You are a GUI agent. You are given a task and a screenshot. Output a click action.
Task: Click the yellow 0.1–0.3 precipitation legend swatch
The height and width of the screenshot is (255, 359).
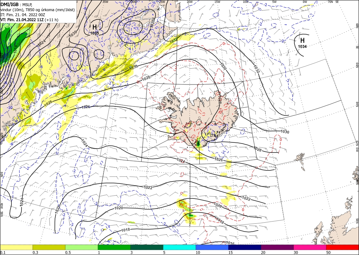pos(16,247)
